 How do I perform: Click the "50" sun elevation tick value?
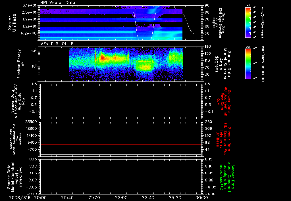click(x=207, y=33)
